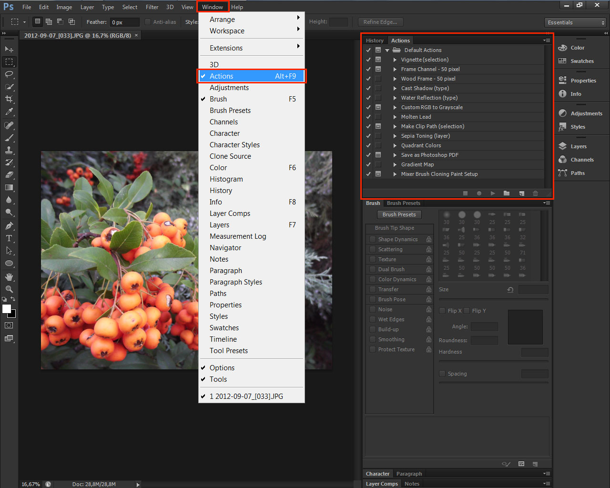Select the Horizontal Type tool
The width and height of the screenshot is (610, 488).
click(x=9, y=238)
